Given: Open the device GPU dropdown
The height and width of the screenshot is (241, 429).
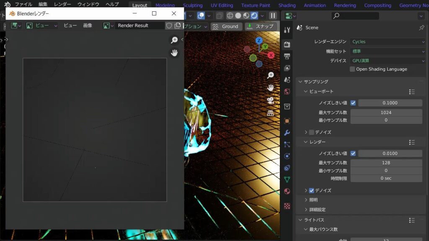Looking at the screenshot, I should click(388, 61).
